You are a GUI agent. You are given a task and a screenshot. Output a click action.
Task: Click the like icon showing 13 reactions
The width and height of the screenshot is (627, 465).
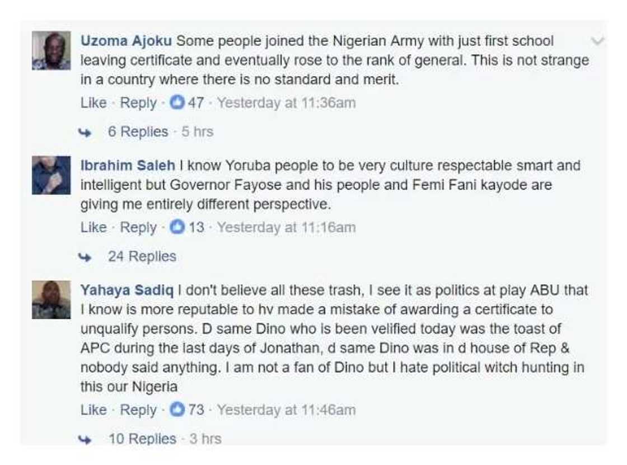[x=177, y=228]
